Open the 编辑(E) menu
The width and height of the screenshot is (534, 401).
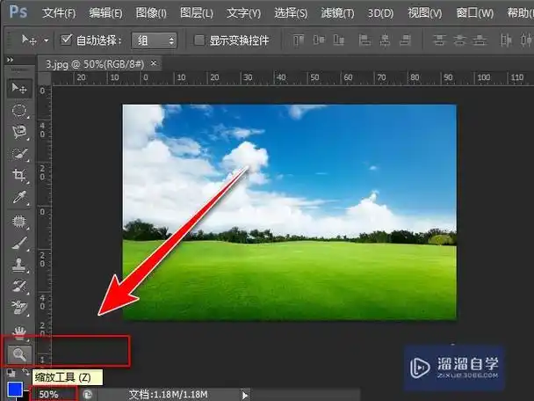click(x=105, y=13)
